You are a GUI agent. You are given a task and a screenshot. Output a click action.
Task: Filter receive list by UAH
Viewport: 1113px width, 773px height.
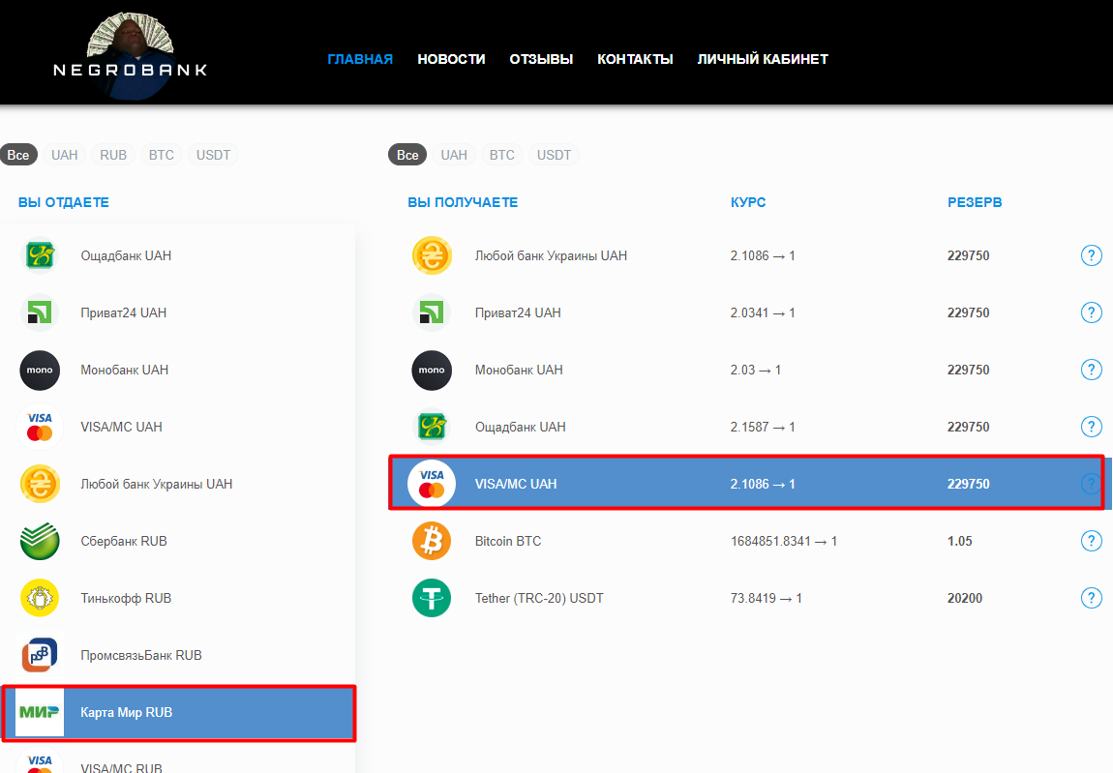(x=454, y=155)
